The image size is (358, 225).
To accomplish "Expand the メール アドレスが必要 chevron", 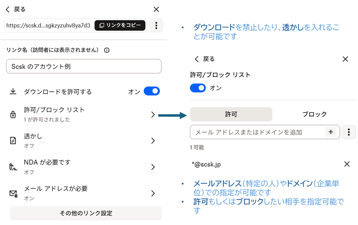I will click(x=153, y=193).
